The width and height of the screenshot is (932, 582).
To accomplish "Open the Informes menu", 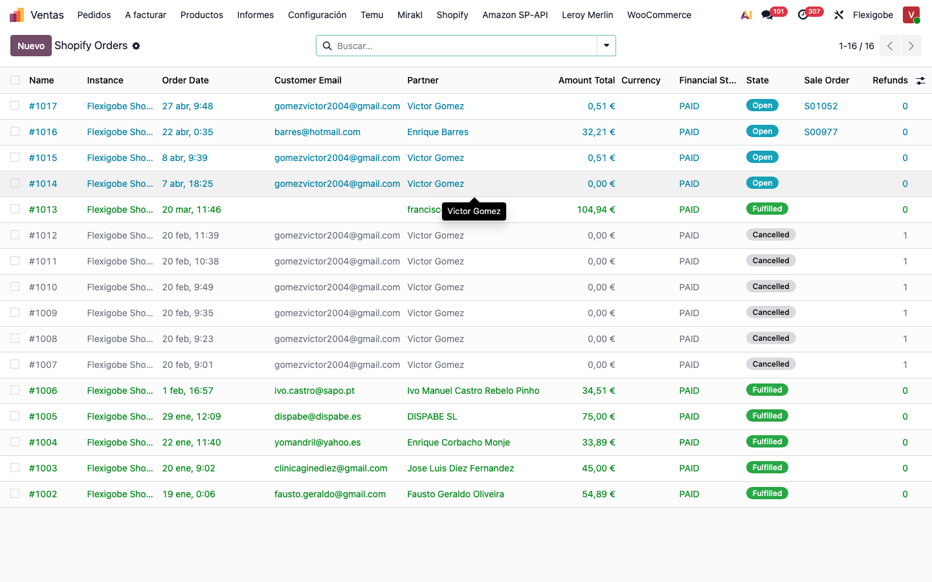I will pos(256,15).
